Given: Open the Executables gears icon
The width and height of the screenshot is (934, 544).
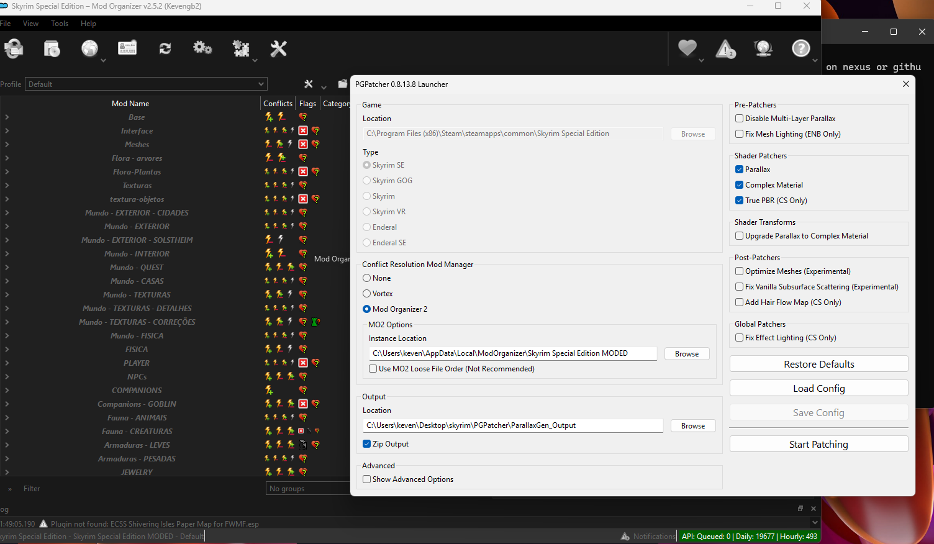Looking at the screenshot, I should point(202,48).
